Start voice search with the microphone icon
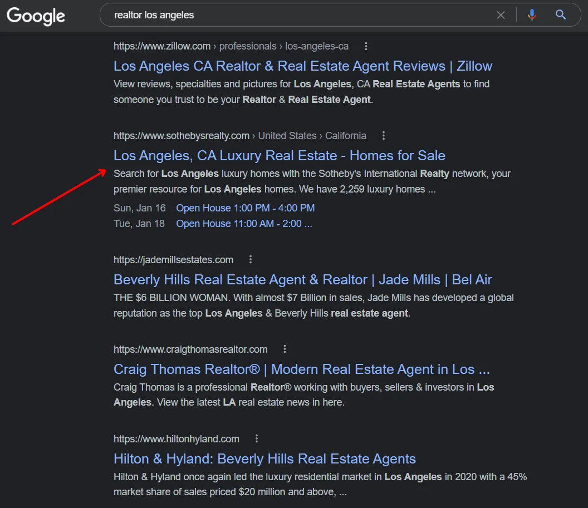588x508 pixels. 532,15
